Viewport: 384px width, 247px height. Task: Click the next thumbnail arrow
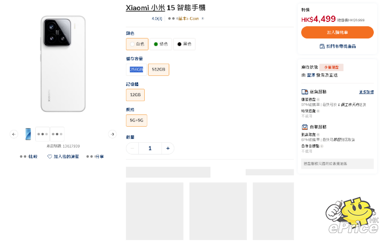pos(112,134)
